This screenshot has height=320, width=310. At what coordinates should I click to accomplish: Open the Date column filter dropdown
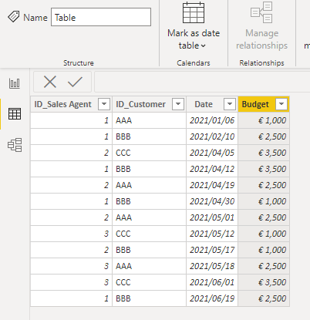(230, 104)
